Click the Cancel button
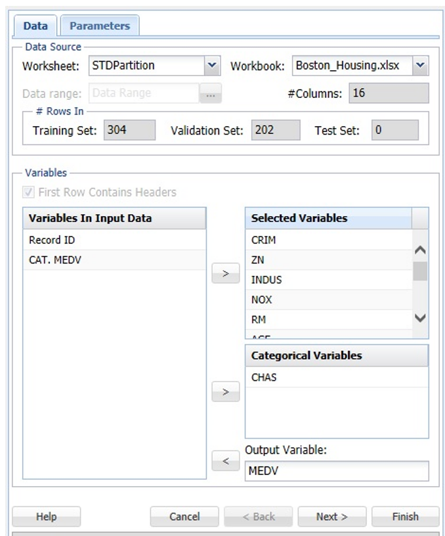 click(x=184, y=517)
